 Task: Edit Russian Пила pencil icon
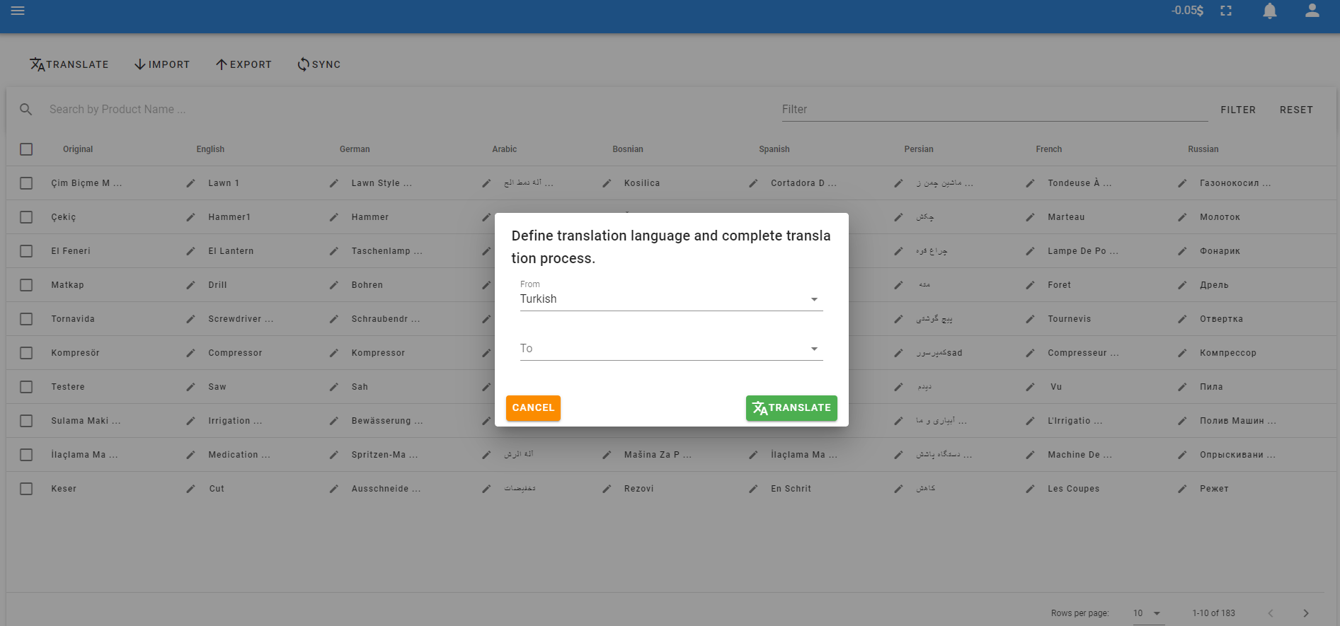coord(1182,387)
